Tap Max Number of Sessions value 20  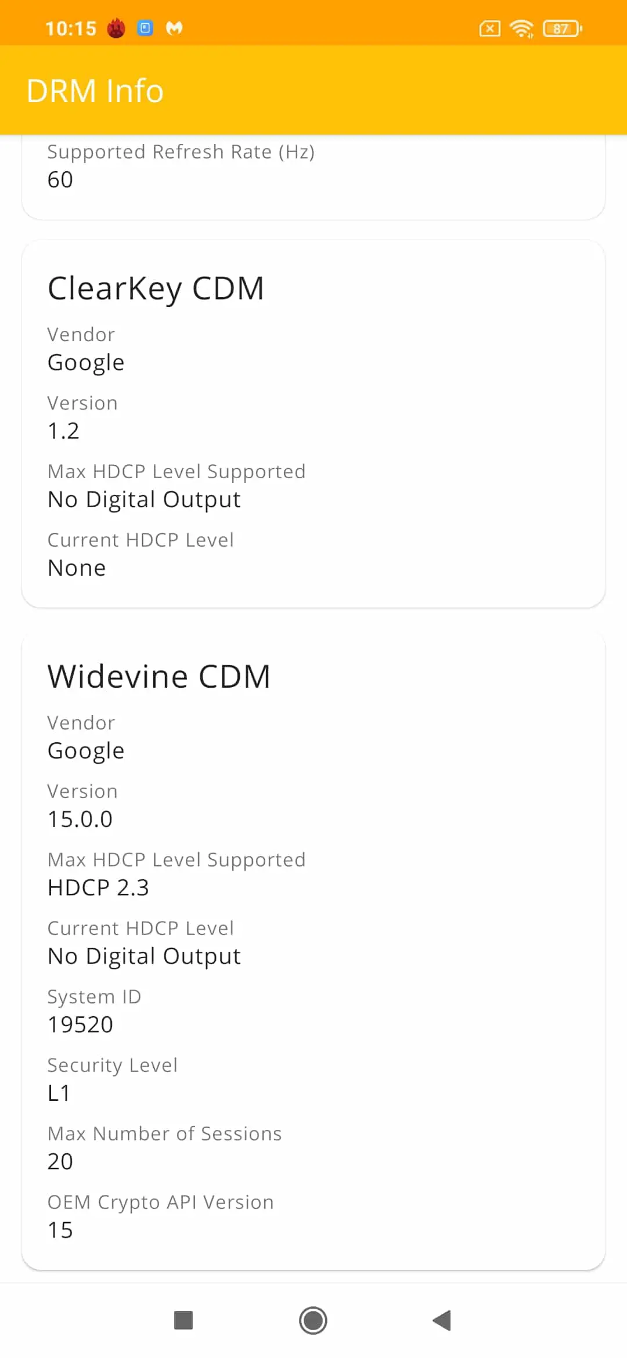coord(60,1162)
